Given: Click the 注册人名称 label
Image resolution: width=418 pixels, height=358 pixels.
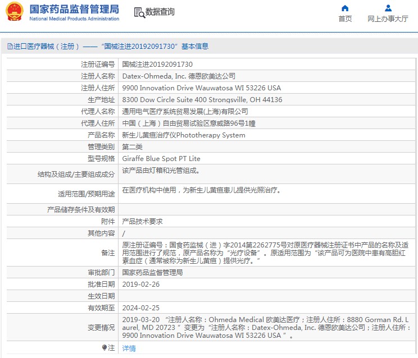Looking at the screenshot, I should coord(98,76).
